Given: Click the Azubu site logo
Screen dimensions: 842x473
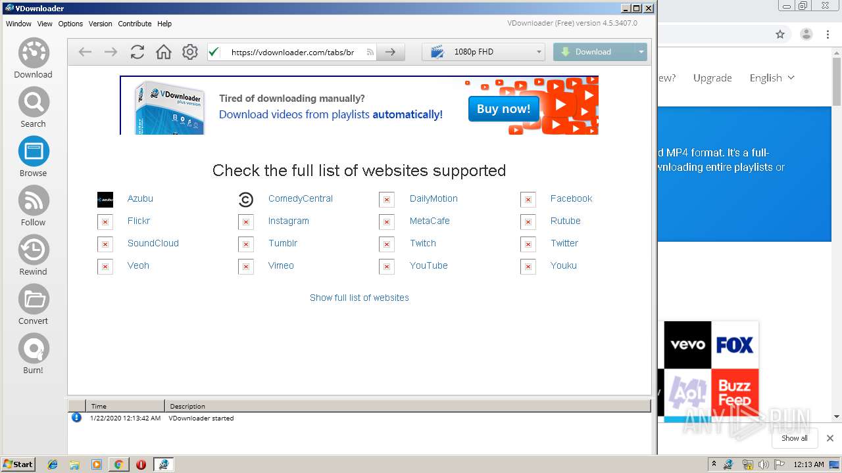Looking at the screenshot, I should tap(105, 199).
